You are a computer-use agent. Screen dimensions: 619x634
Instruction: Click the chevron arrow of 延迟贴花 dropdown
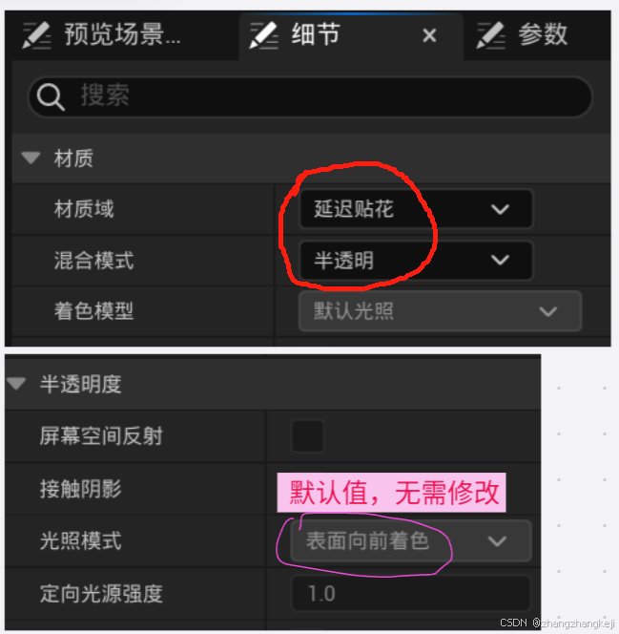click(500, 209)
